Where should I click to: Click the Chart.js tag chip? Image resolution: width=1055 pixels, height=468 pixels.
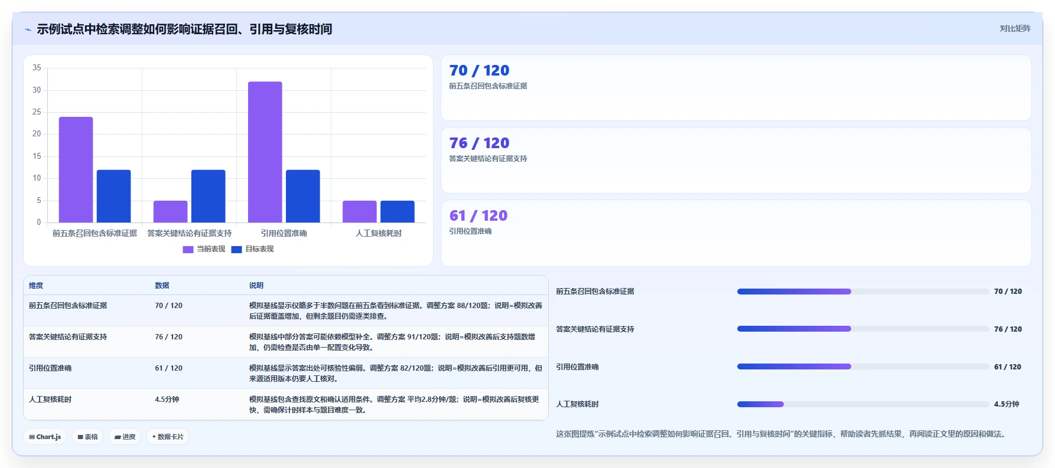(45, 437)
